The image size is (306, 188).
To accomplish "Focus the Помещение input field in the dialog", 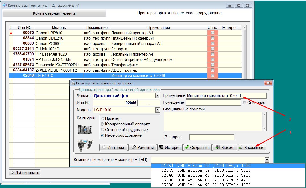I will tap(213, 103).
